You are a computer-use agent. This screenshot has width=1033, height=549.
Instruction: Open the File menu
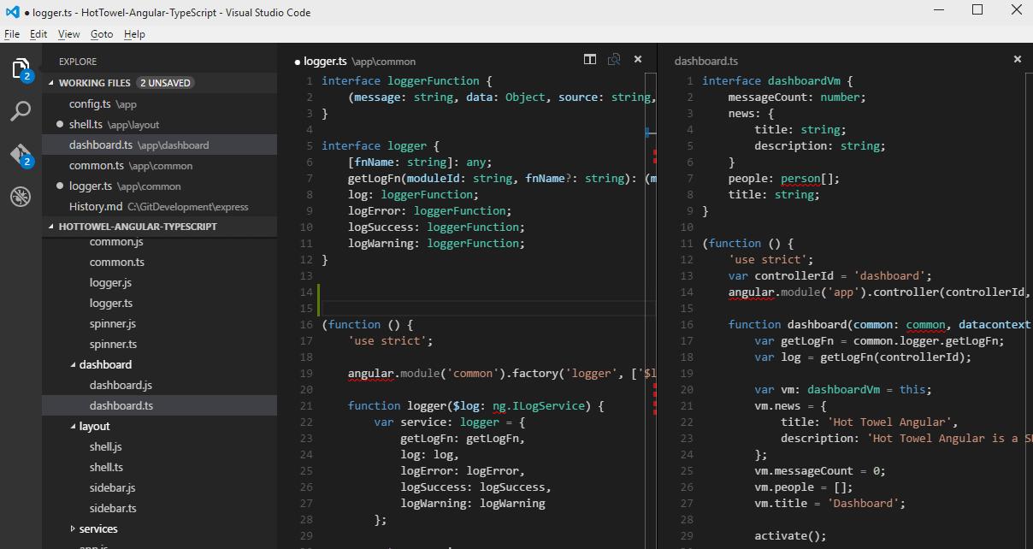point(12,34)
